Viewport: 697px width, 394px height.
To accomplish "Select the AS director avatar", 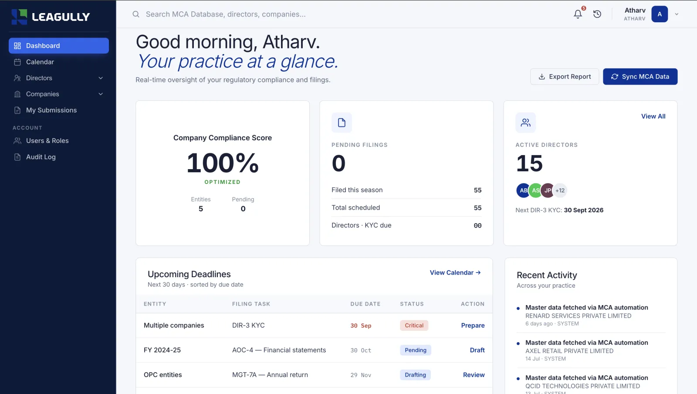I will click(x=535, y=190).
